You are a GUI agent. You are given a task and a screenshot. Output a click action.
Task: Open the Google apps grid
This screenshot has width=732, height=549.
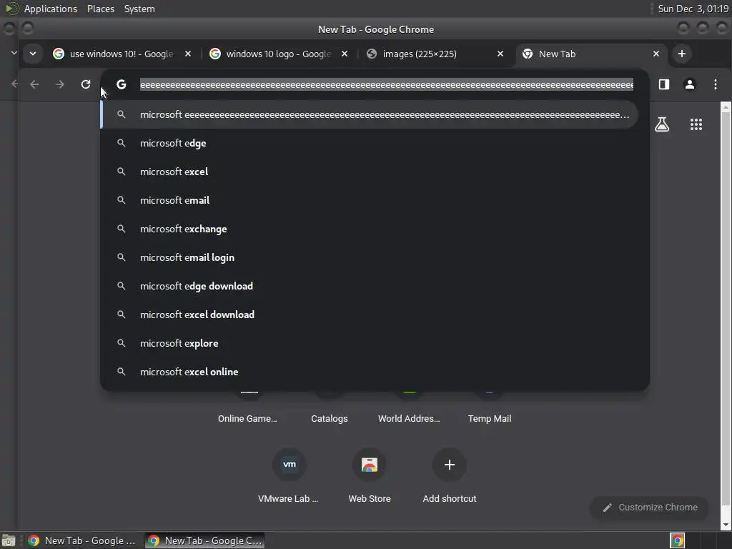click(x=696, y=124)
